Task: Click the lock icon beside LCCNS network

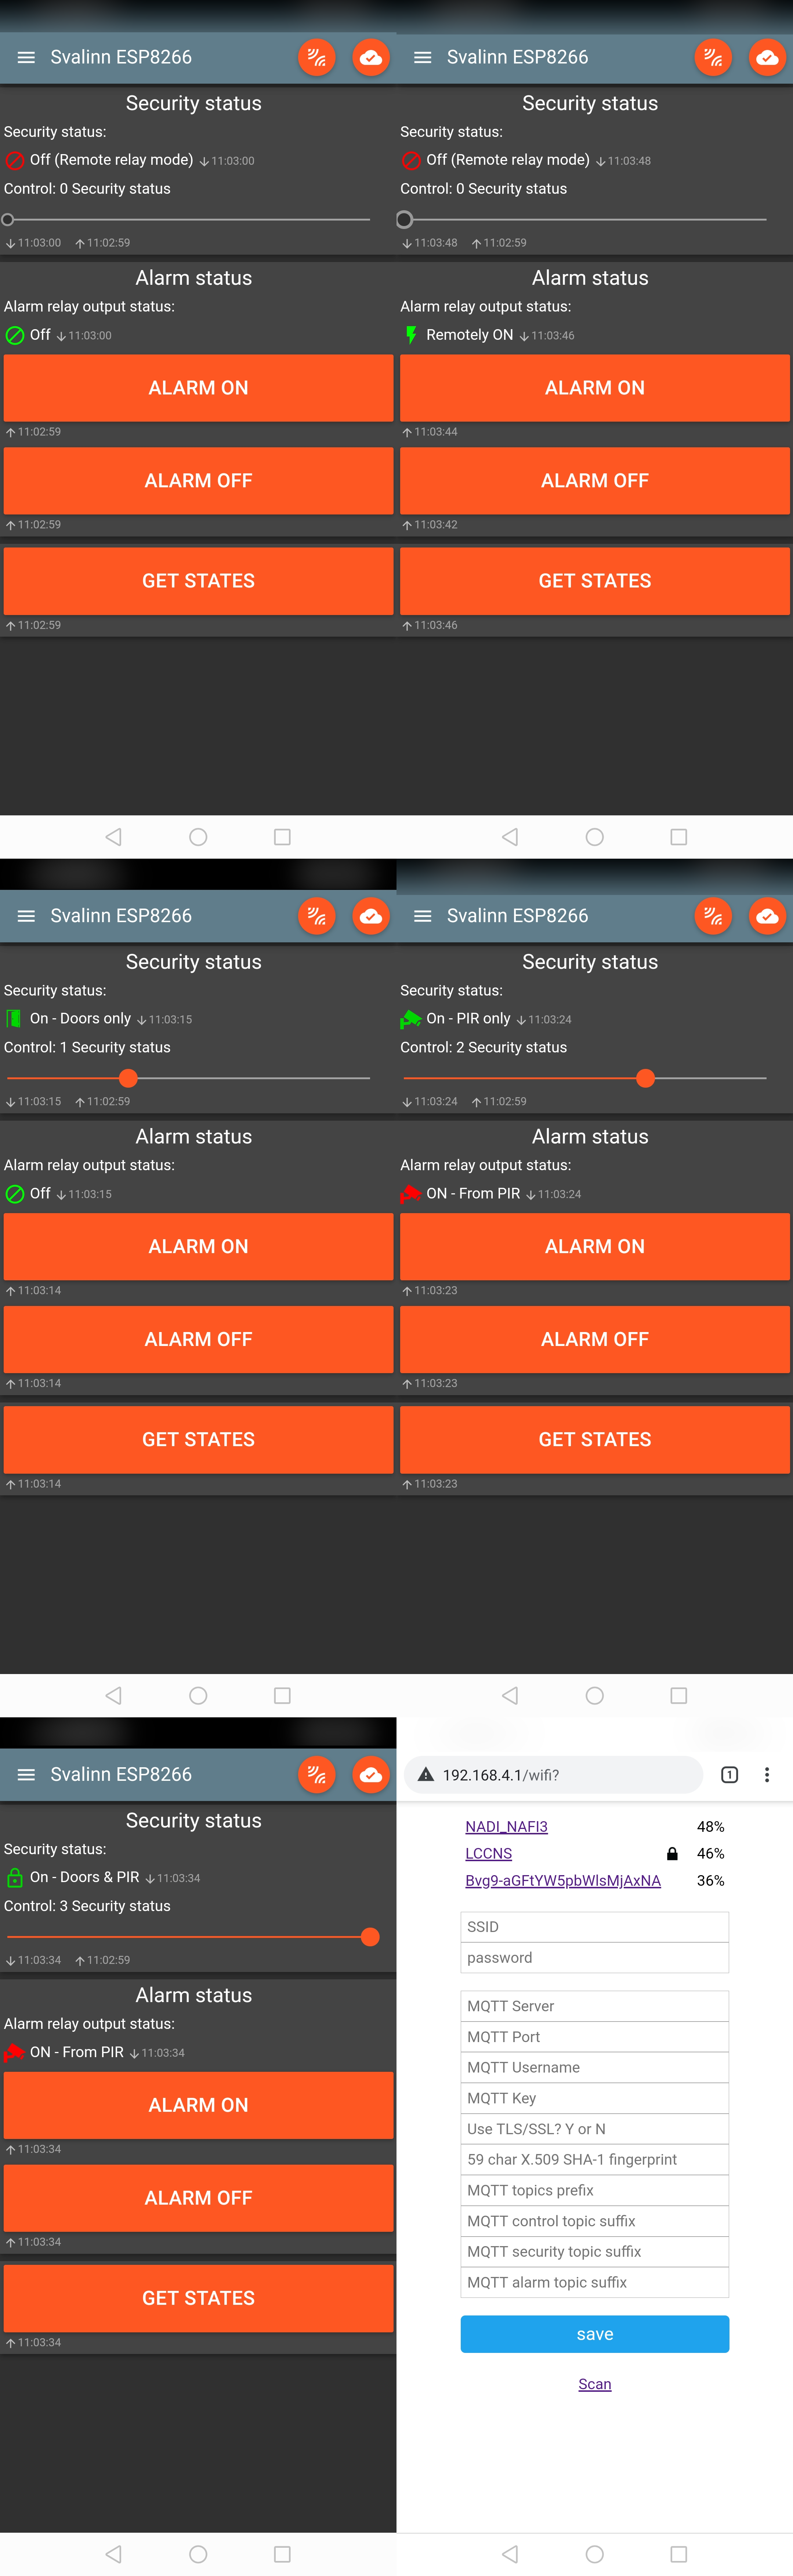Action: point(672,1853)
